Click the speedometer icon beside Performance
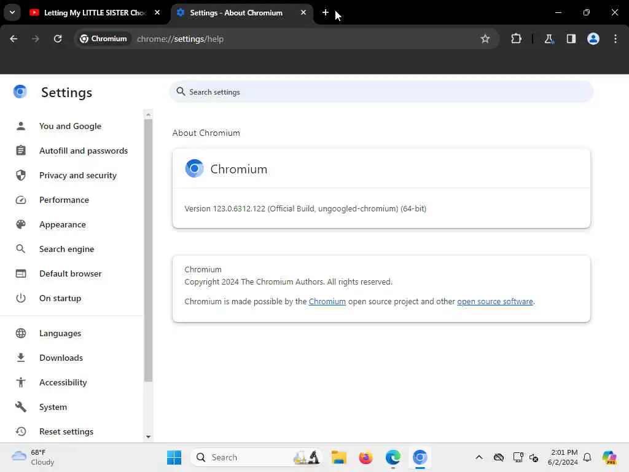This screenshot has height=472, width=629. coord(21,200)
